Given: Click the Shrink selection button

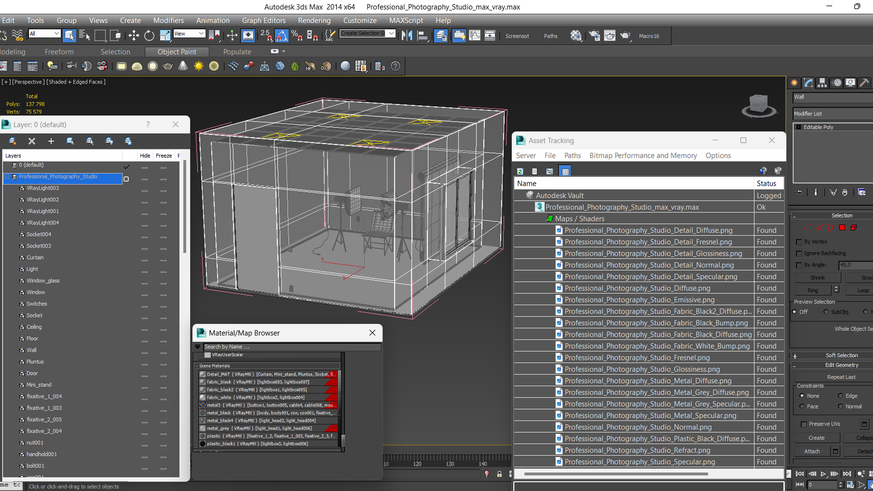Looking at the screenshot, I should click(x=818, y=278).
